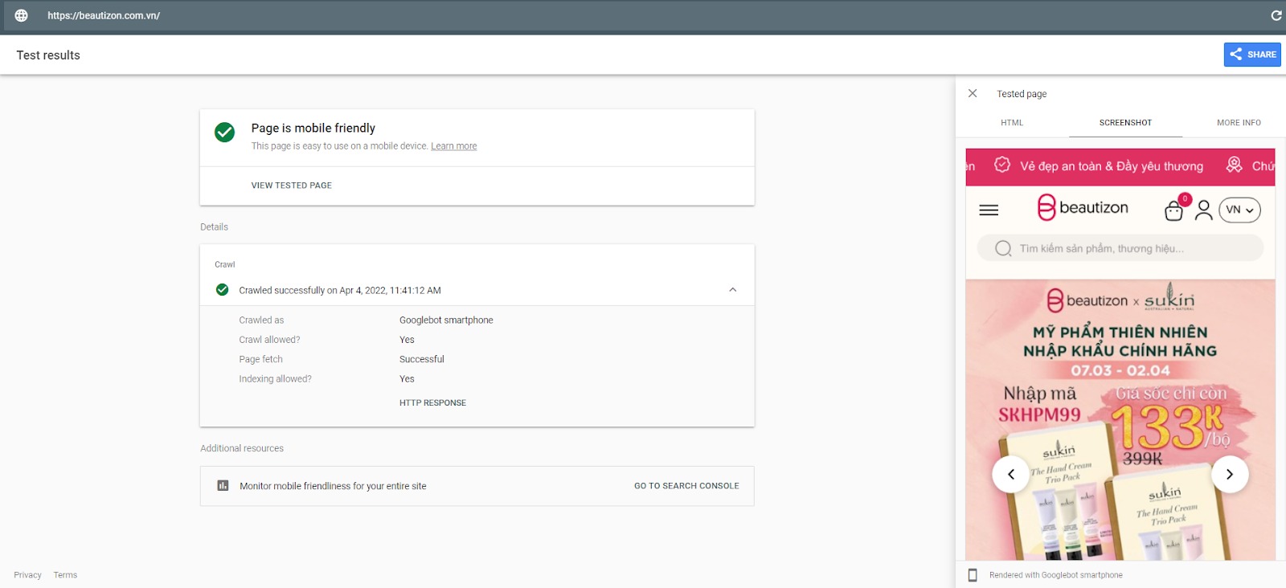The height and width of the screenshot is (588, 1286).
Task: Open the Learn more link
Action: [x=453, y=146]
